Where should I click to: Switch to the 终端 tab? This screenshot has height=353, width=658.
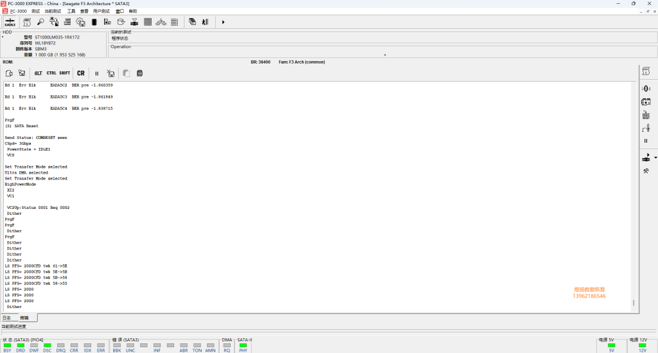[24, 318]
